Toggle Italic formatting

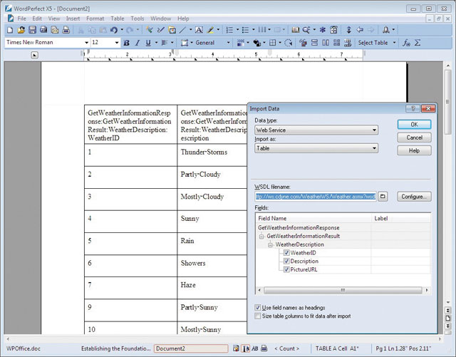point(138,43)
